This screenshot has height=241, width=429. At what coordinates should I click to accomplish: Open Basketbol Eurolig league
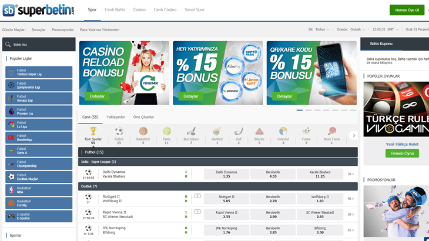[x=39, y=203]
